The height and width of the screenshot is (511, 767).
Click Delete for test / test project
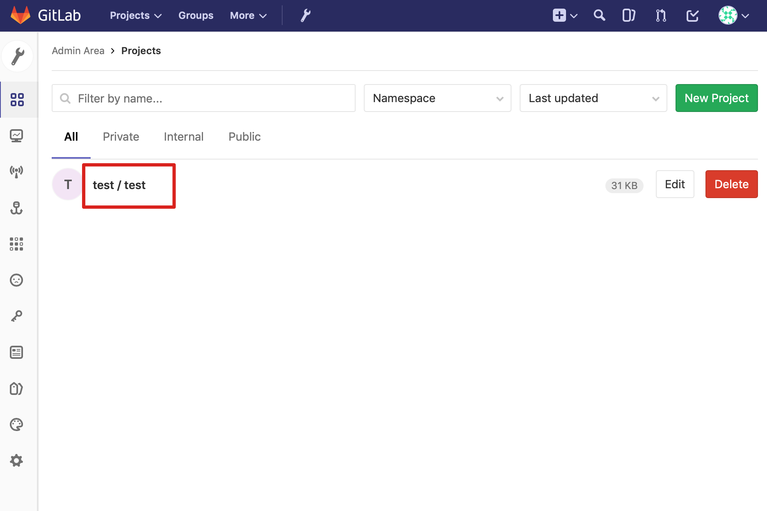731,184
